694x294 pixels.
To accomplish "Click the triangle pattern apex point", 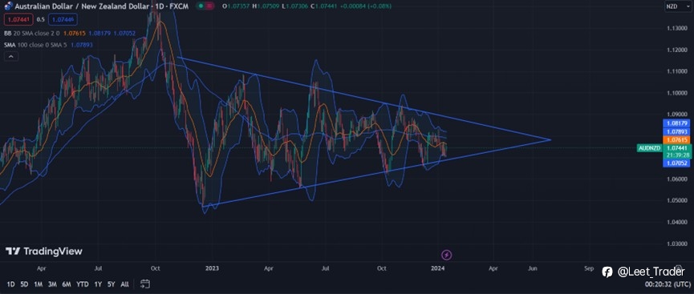I will (550, 139).
